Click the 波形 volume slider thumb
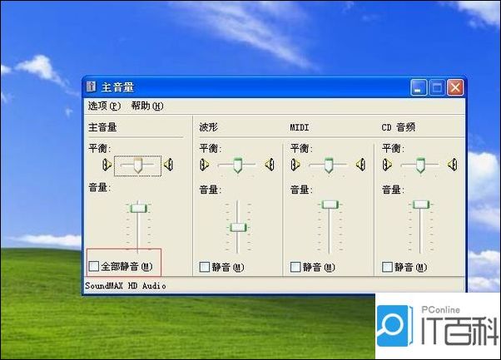This screenshot has width=501, height=360. (238, 228)
